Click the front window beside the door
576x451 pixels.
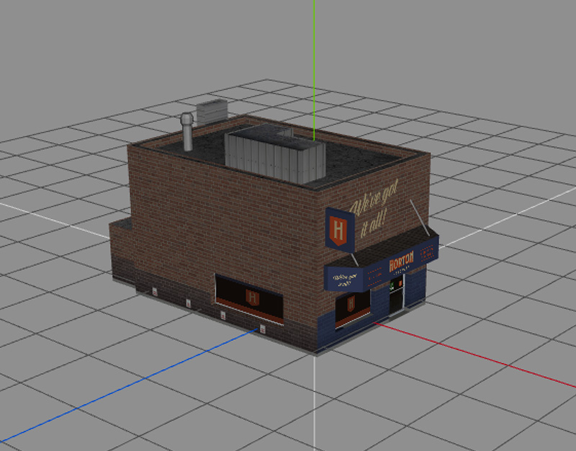(353, 308)
